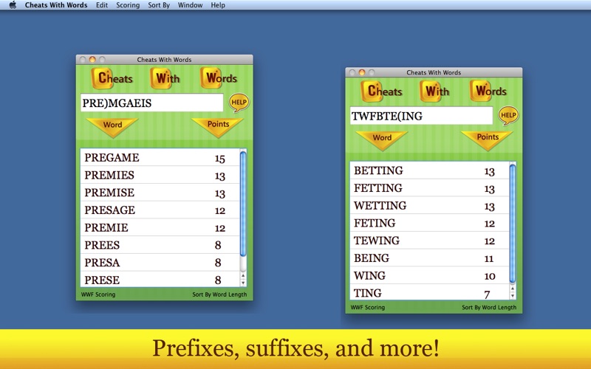Focus the TWFBTE(ING letters field
Image resolution: width=591 pixels, height=369 pixels.
tap(421, 116)
